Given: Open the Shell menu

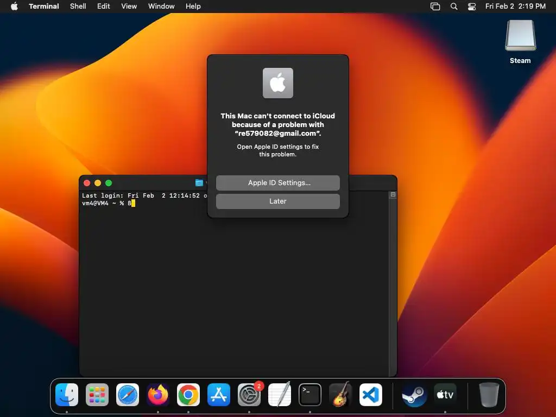Looking at the screenshot, I should click(x=78, y=6).
